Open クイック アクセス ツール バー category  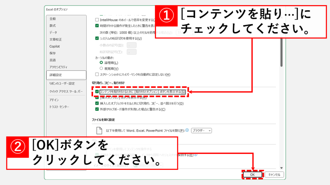(66, 92)
